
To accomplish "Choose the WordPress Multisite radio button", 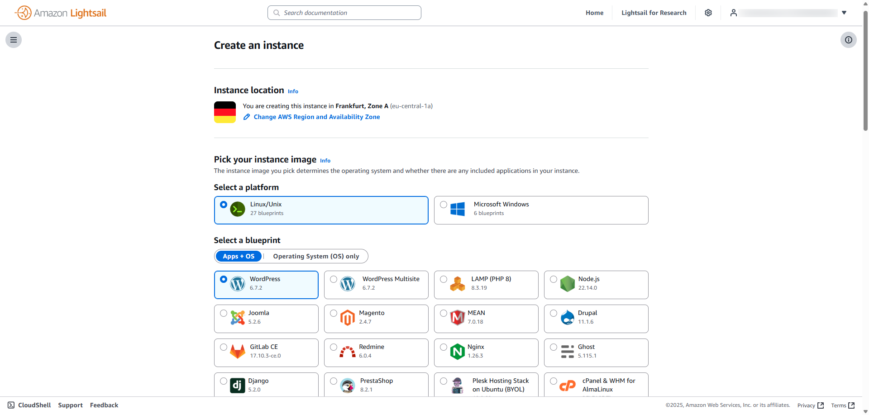I will pos(334,279).
